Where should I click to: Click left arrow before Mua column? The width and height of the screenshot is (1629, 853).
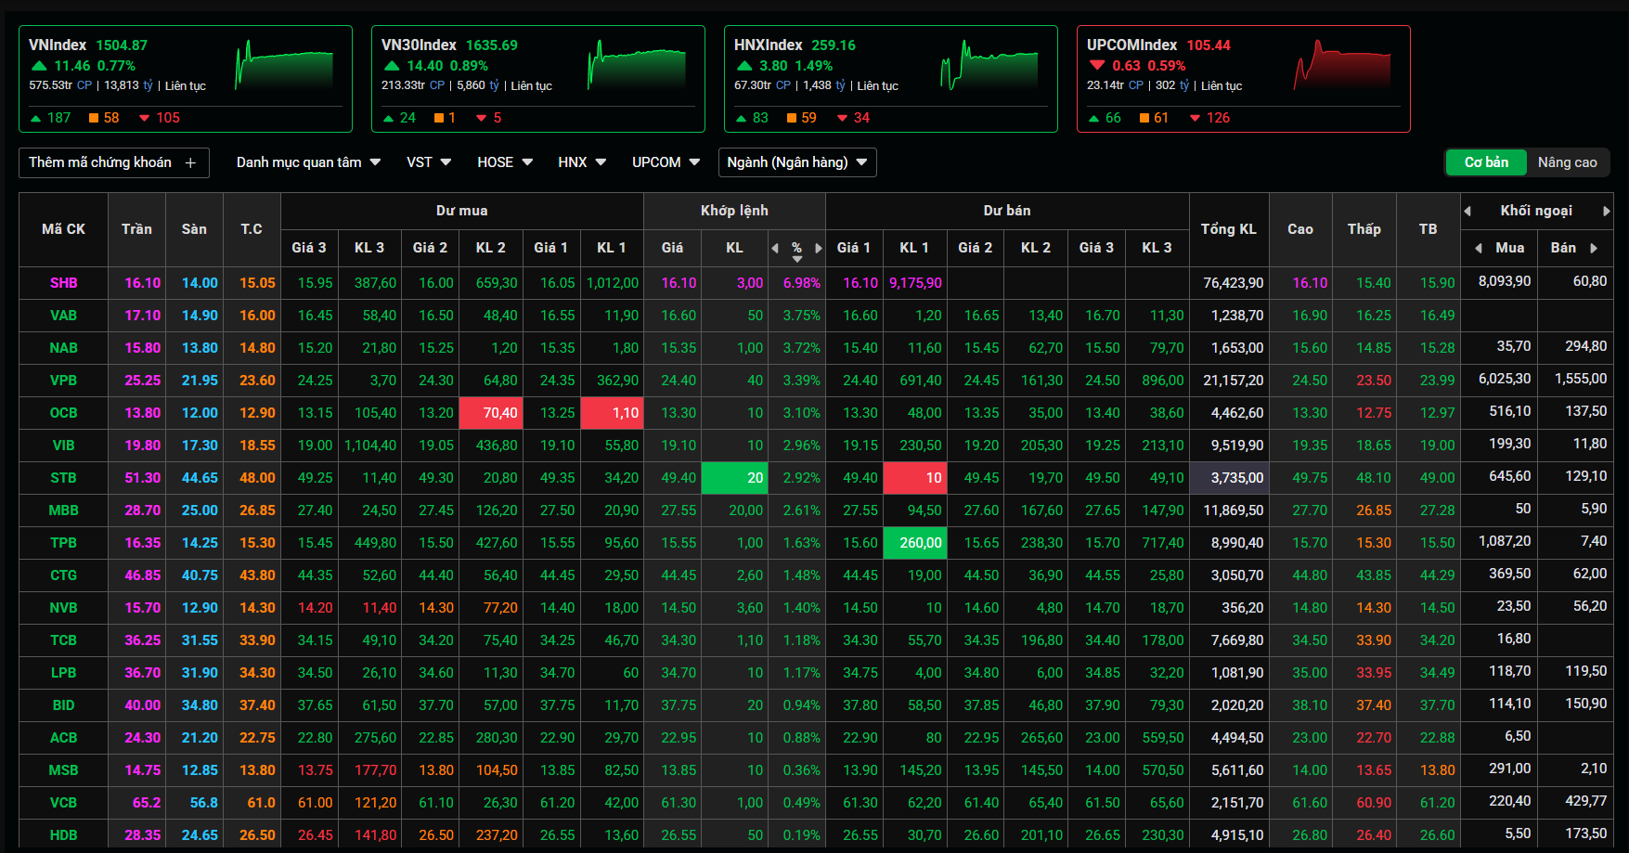pyautogui.click(x=1479, y=248)
